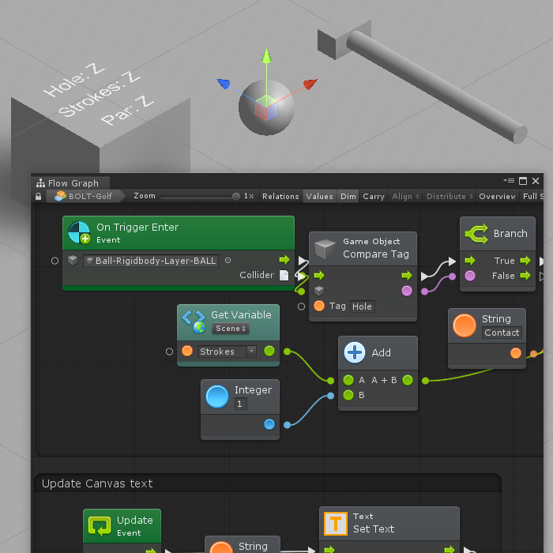Click the Ball-Rigidbody-Layer-BALL object field

pos(151,261)
